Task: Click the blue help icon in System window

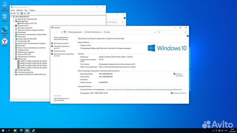Action: coord(188,36)
